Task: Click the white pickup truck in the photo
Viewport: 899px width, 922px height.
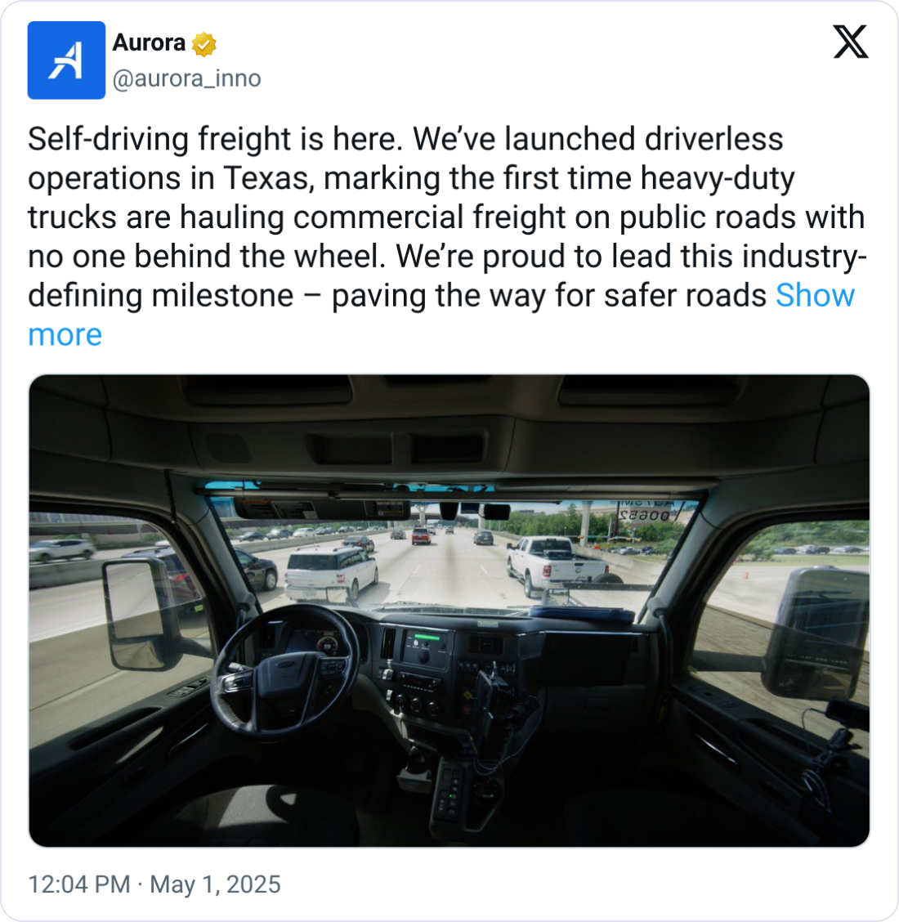Action: tap(555, 565)
